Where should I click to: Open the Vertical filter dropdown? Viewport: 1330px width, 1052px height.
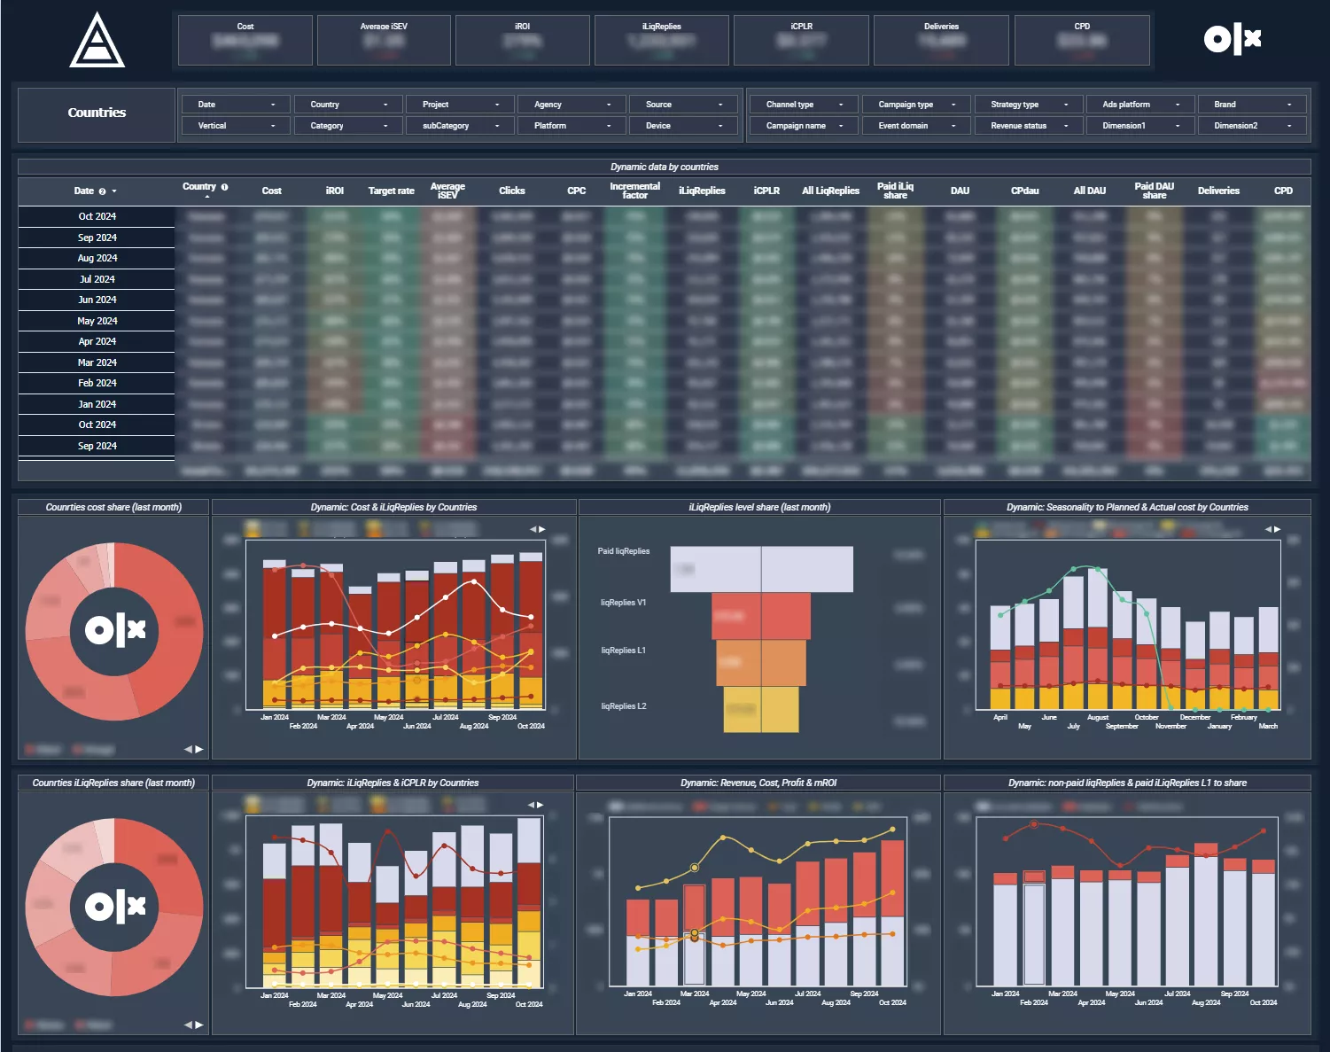[x=236, y=126]
